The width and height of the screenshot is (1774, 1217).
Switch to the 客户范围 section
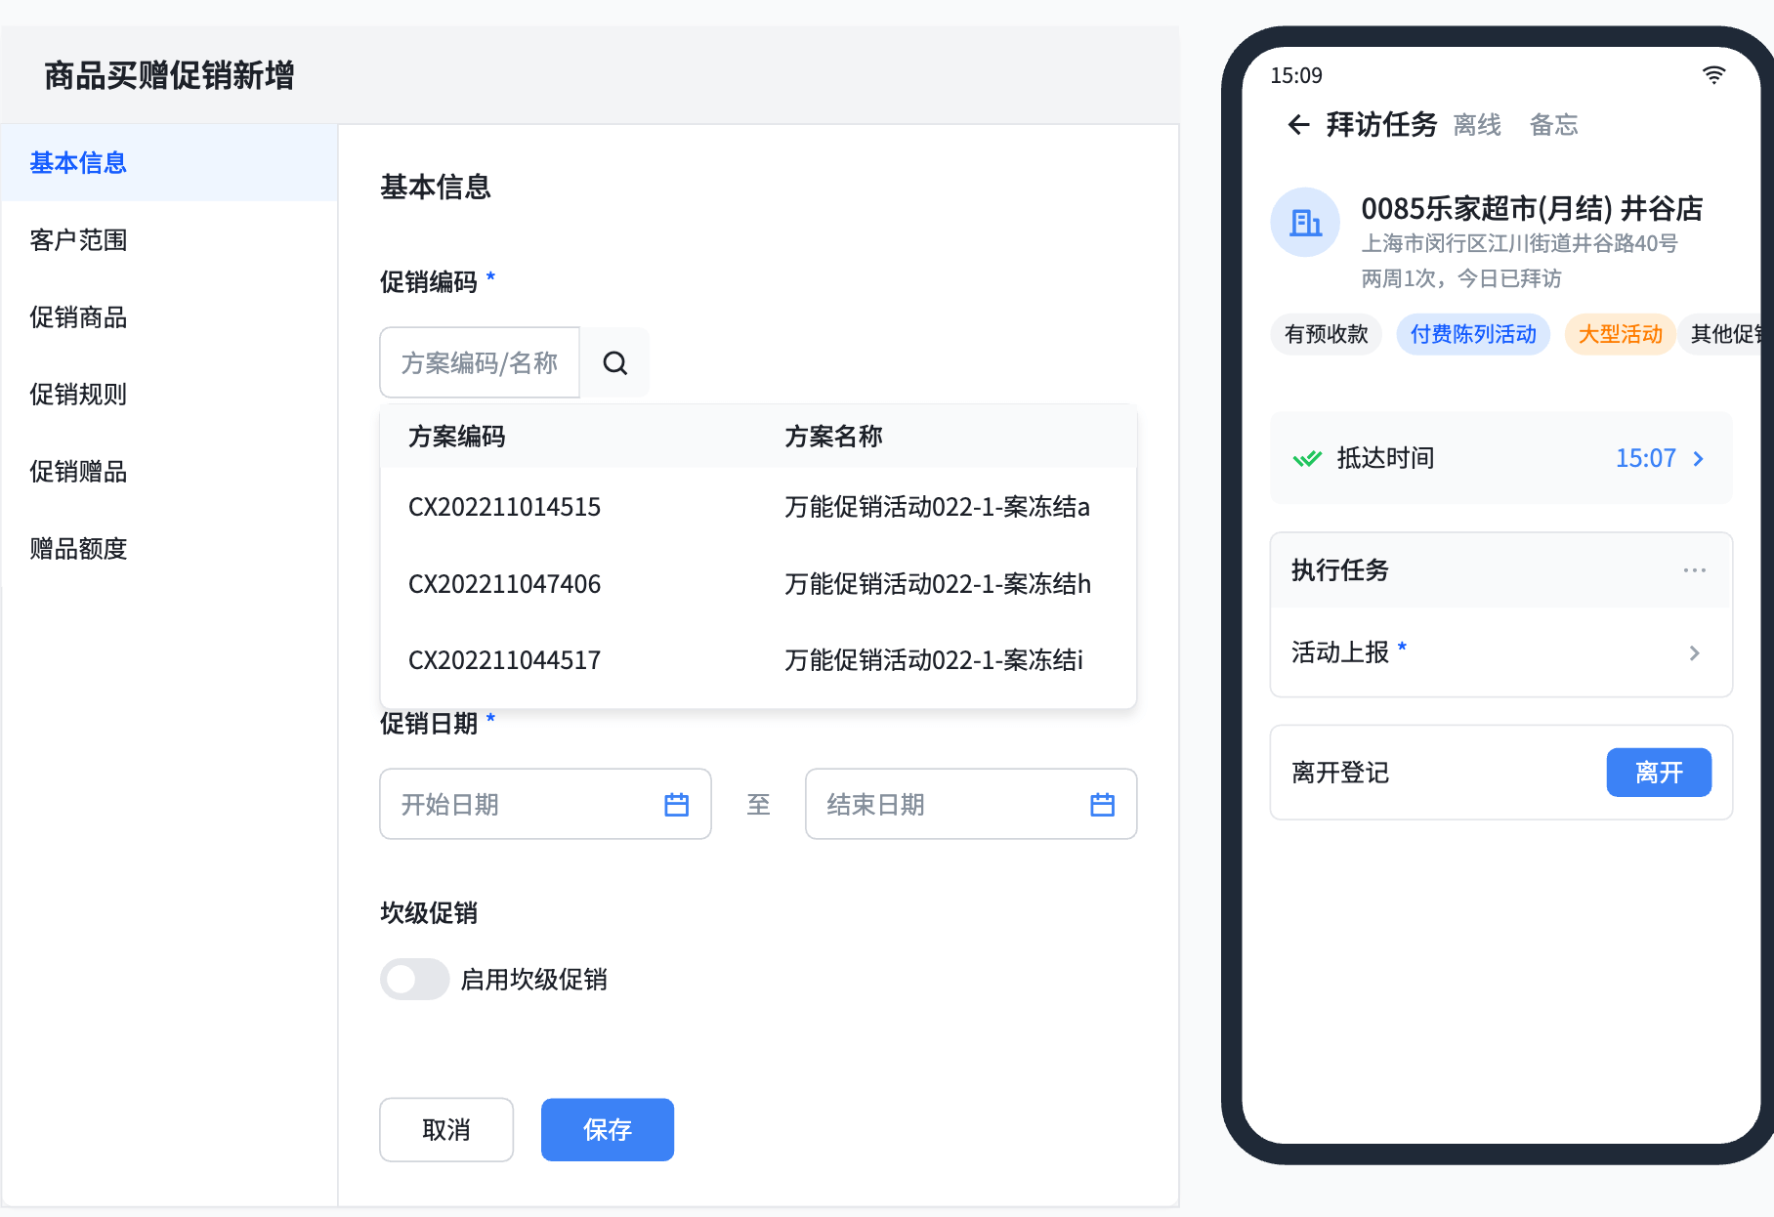click(x=78, y=240)
